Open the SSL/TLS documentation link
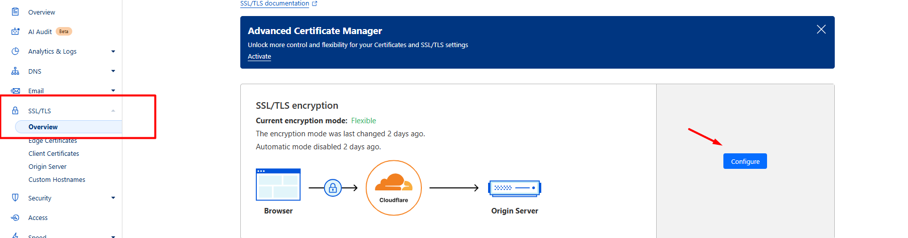This screenshot has height=238, width=908. pyautogui.click(x=274, y=4)
